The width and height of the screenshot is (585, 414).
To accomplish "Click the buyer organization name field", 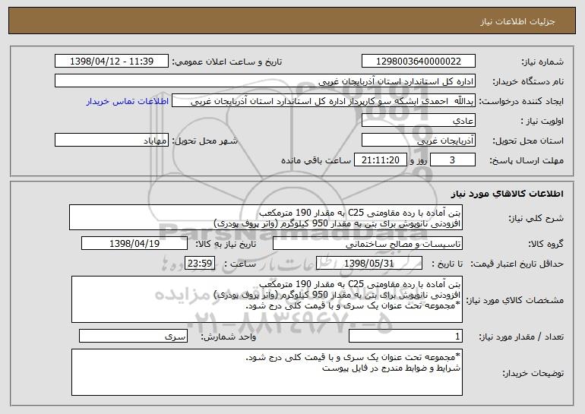I will 265,81.
